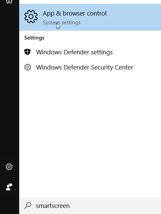This screenshot has height=214, width=161.
Task: Open the Feedback icon in the left sidebar
Action: point(9,187)
